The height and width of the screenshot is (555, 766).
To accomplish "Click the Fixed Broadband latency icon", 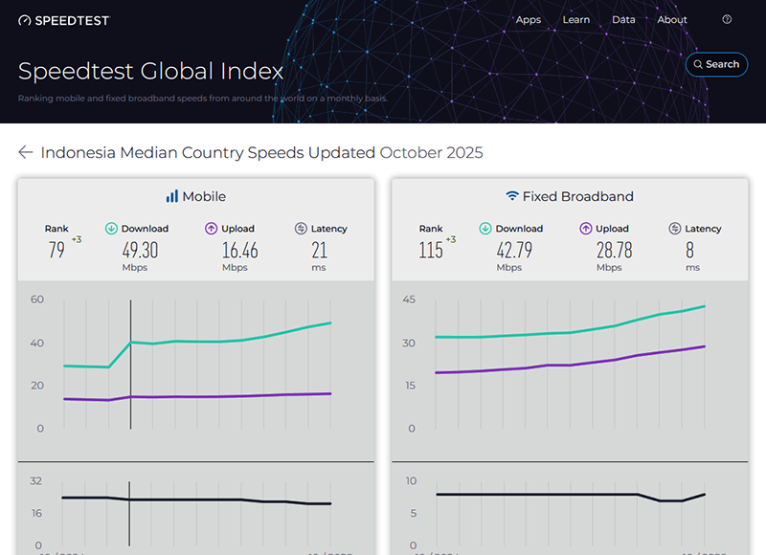I will tap(675, 229).
